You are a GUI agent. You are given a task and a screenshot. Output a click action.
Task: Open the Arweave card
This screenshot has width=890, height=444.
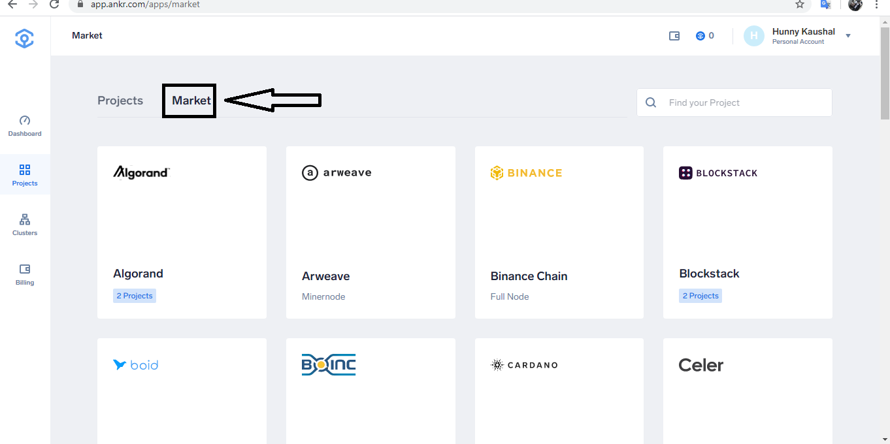(x=371, y=232)
